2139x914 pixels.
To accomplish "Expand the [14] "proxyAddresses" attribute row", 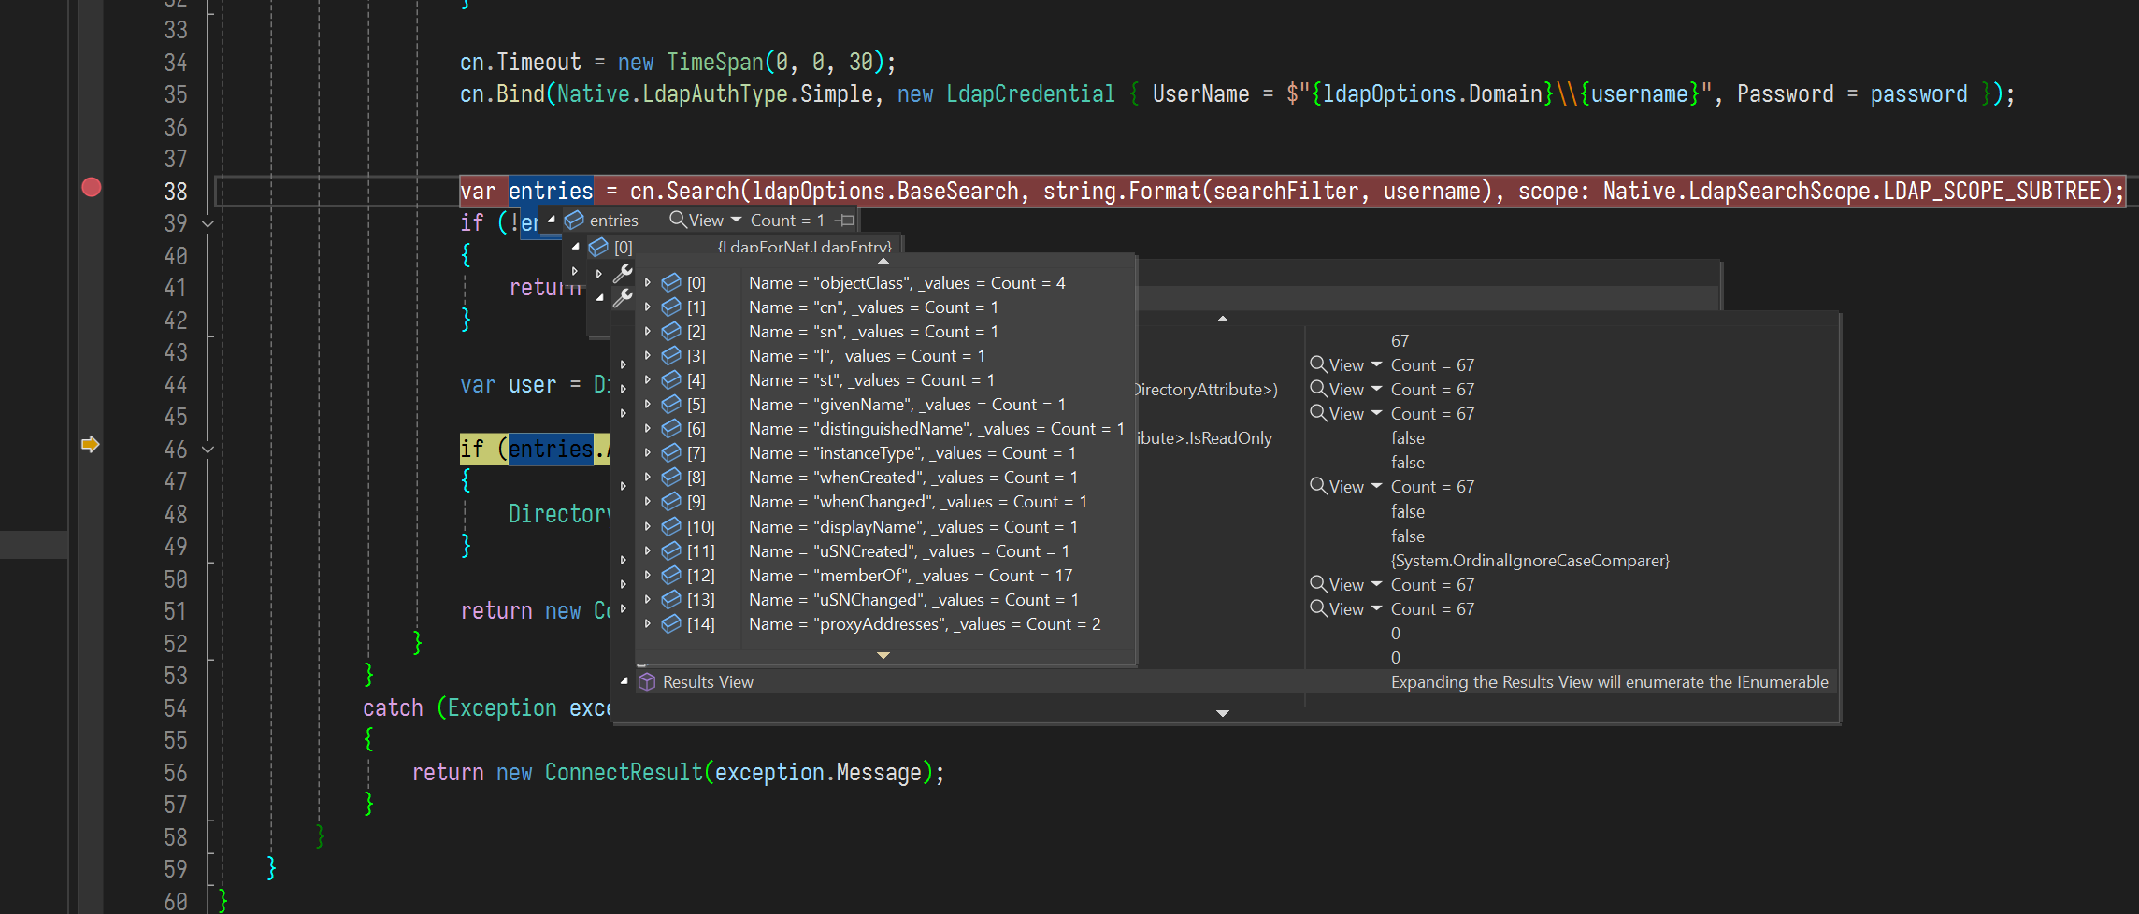I will point(647,623).
